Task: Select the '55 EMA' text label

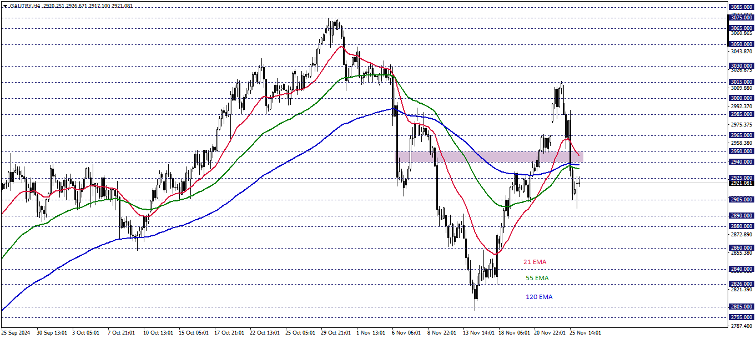Action: pos(537,278)
